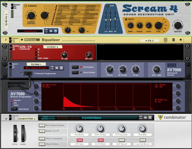
Task: Click the Body SCALE knob
Action: (140, 26)
